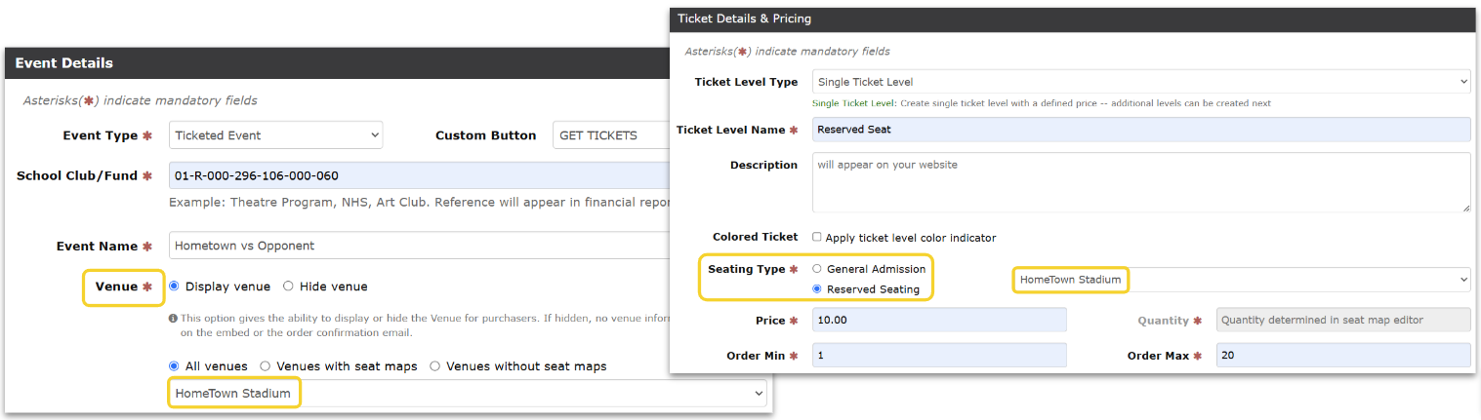
Task: Click the Custom Button field
Action: 610,135
